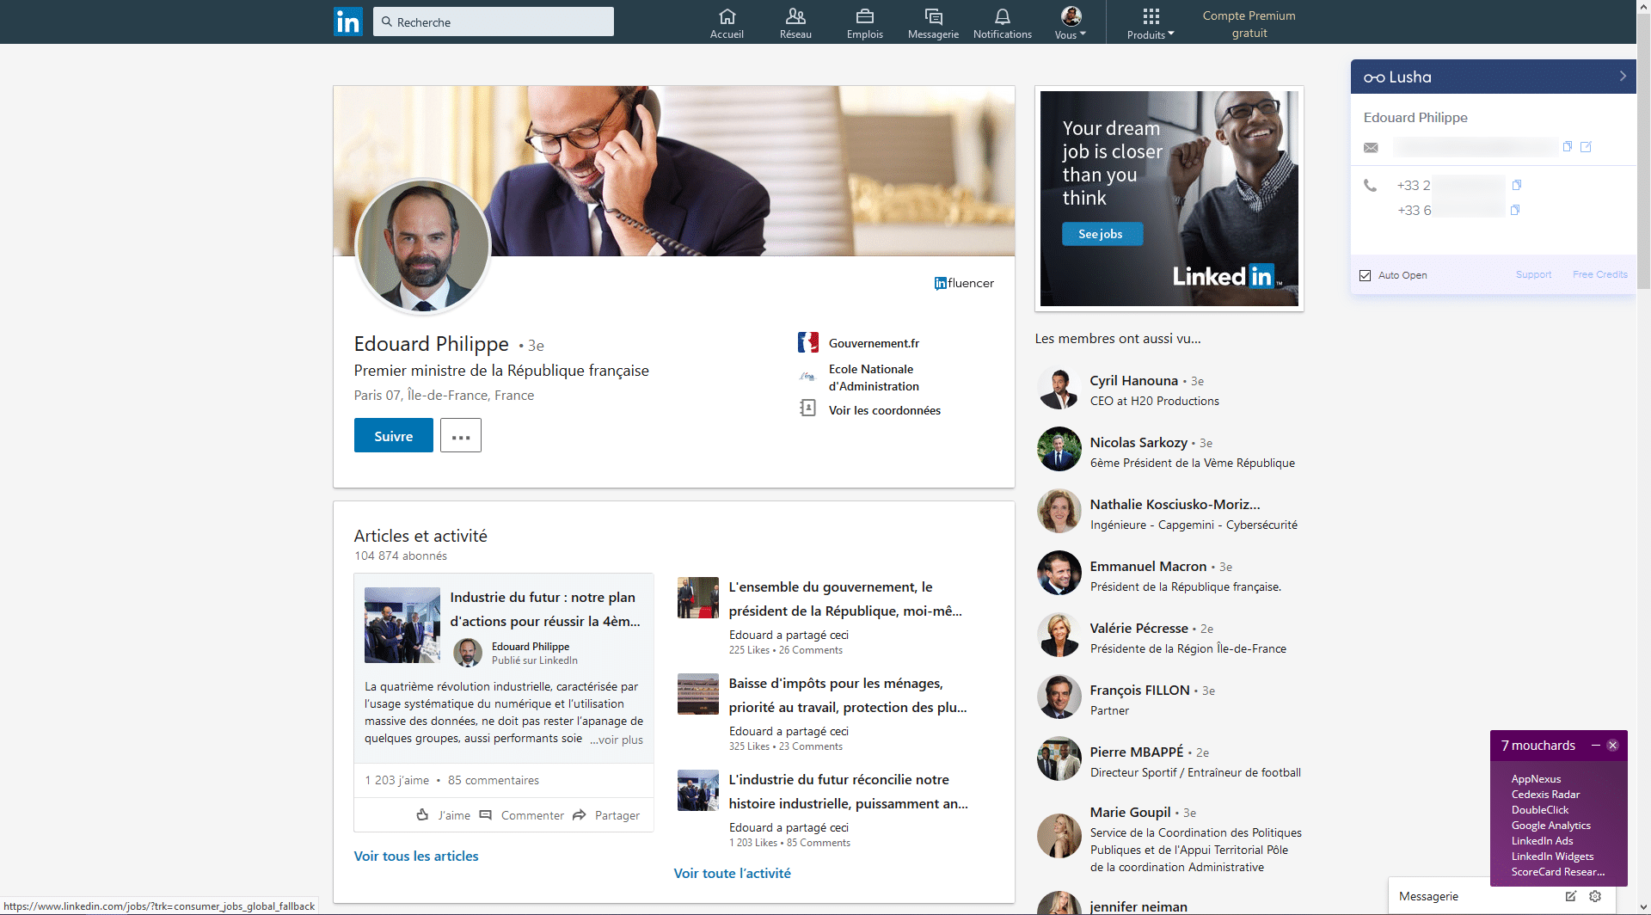Click the Lusha envelope email icon

(1371, 148)
